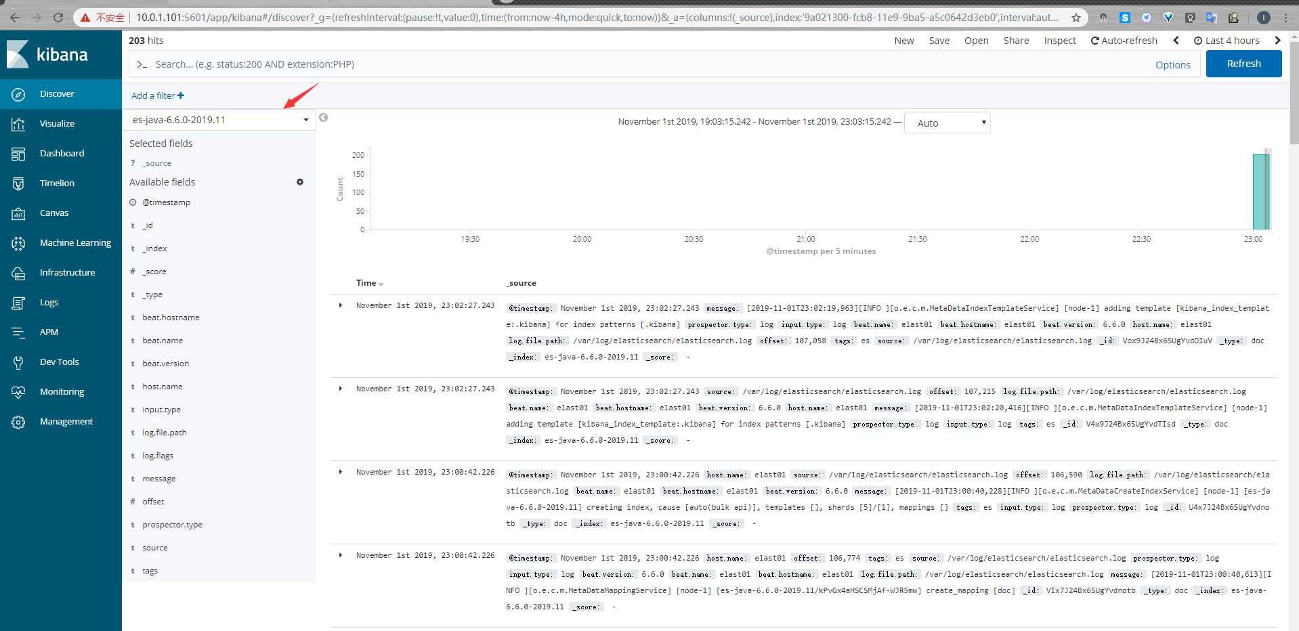1299x631 pixels.
Task: Select the beat.hostname field
Action: [x=171, y=318]
